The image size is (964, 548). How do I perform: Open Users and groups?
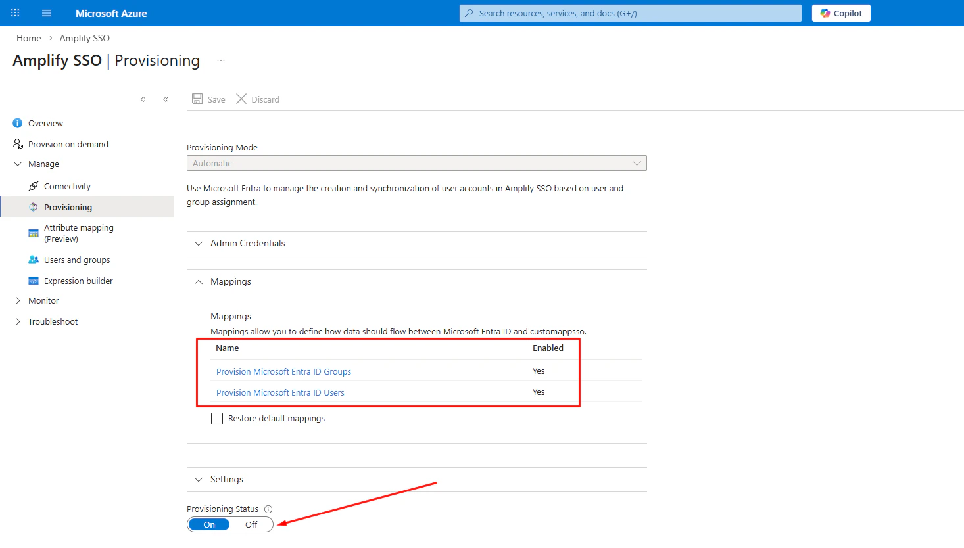77,260
